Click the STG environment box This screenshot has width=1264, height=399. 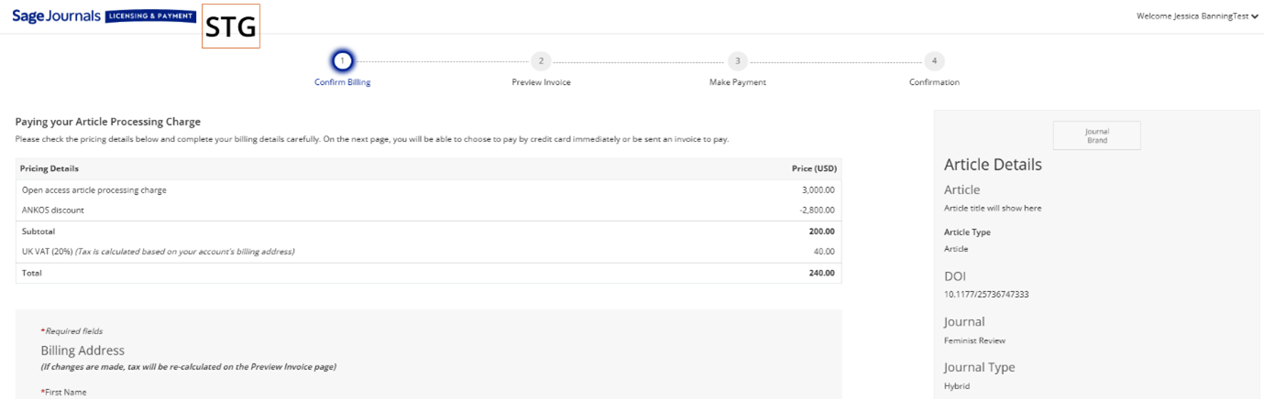point(231,27)
